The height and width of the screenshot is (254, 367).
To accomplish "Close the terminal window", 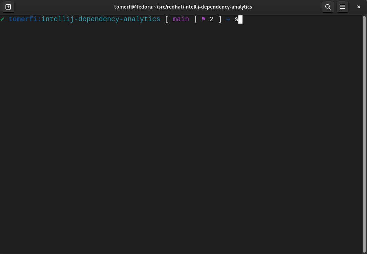I will coord(358,7).
